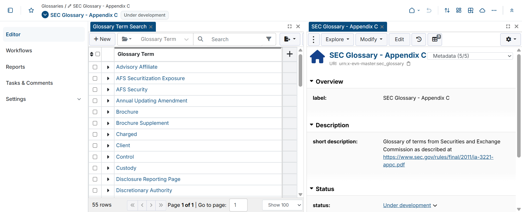522x212 pixels.
Task: Check the Advisory Affiliate row checkbox
Action: tap(95, 67)
